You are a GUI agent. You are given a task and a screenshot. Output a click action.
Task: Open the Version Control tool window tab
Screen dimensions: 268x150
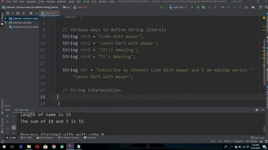point(69,137)
